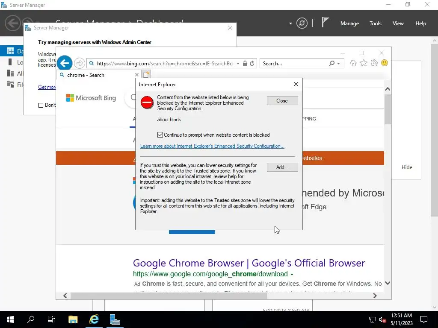Click the Close button in Internet Explorer dialog
This screenshot has height=328, width=438.
tap(282, 101)
